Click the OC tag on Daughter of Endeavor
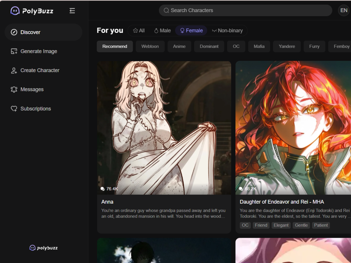Viewport: 351px width, 263px height. pos(245,225)
